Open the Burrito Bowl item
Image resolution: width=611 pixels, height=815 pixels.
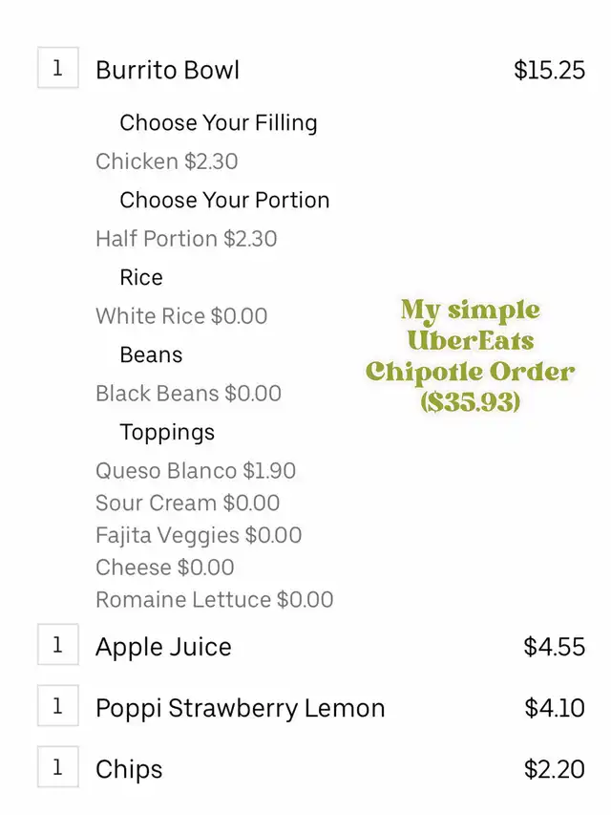click(x=167, y=70)
